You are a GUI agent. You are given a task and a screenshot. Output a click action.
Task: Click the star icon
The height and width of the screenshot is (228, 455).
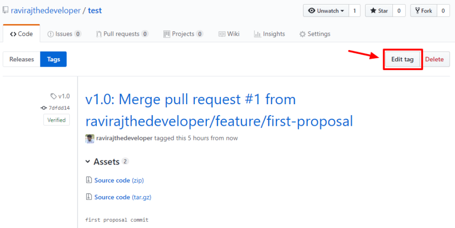(373, 11)
